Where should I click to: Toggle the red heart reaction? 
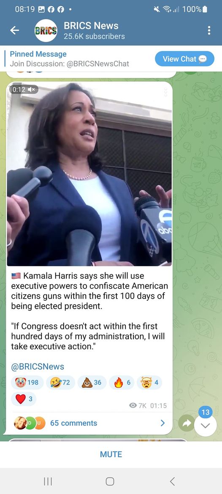coord(24,399)
